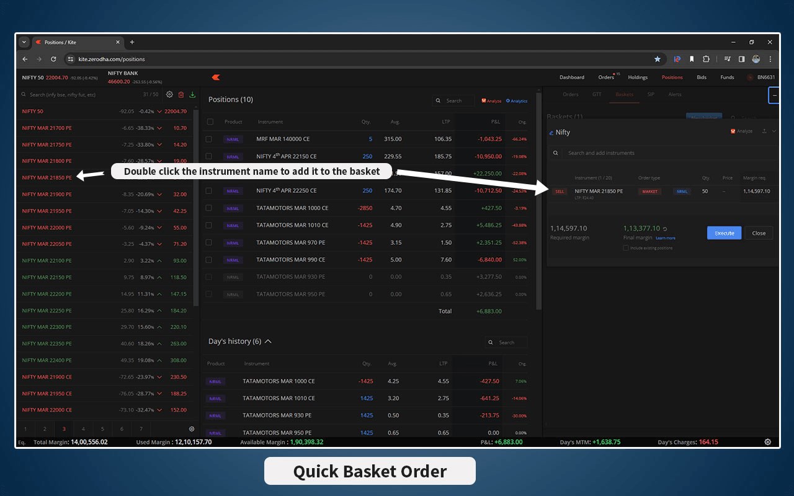Check the NIFTY 4th APR 22150 CE checkbox
Image resolution: width=794 pixels, height=496 pixels.
coord(209,156)
